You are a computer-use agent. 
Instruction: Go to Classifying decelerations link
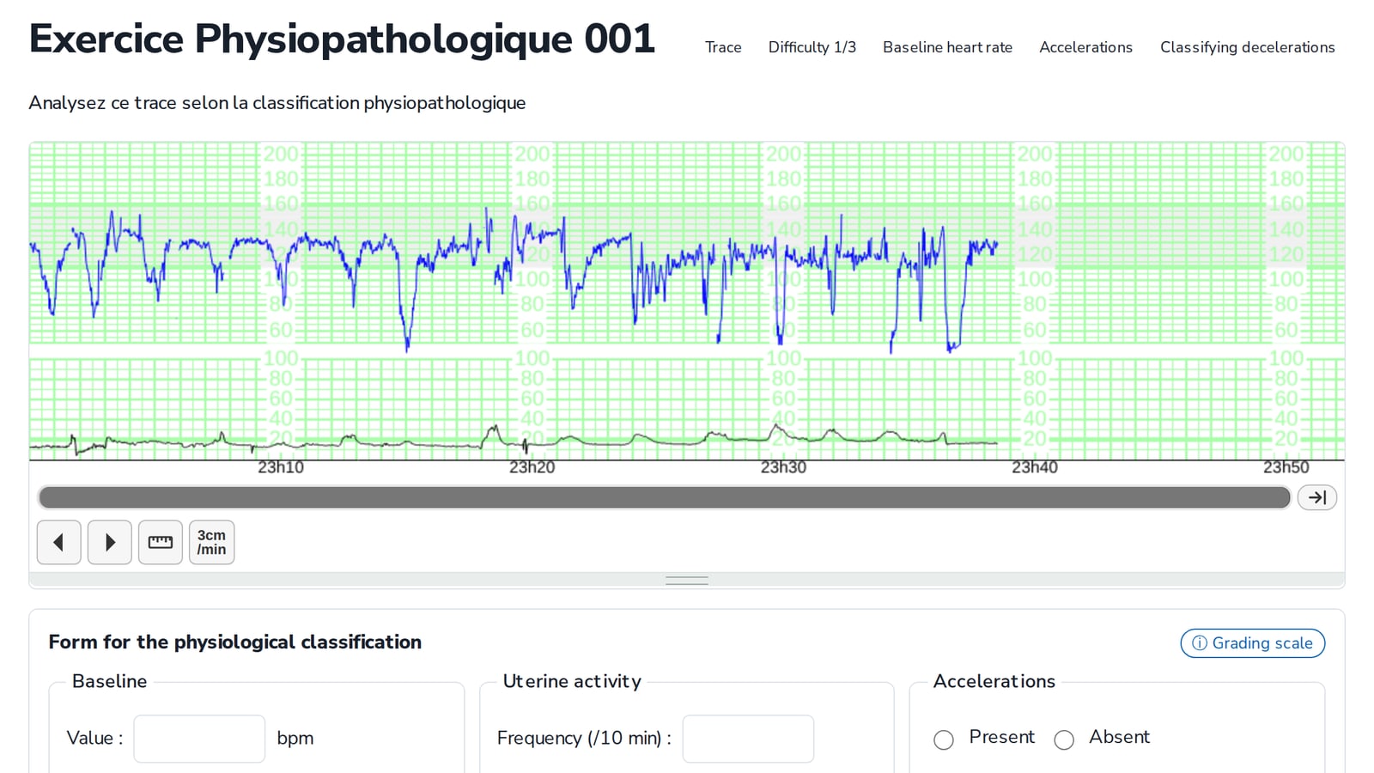[x=1247, y=47]
